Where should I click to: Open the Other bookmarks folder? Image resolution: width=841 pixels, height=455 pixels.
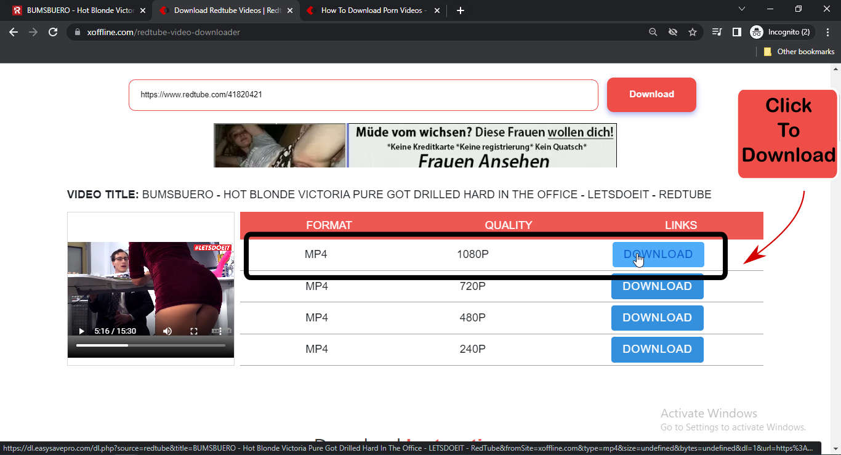(799, 52)
